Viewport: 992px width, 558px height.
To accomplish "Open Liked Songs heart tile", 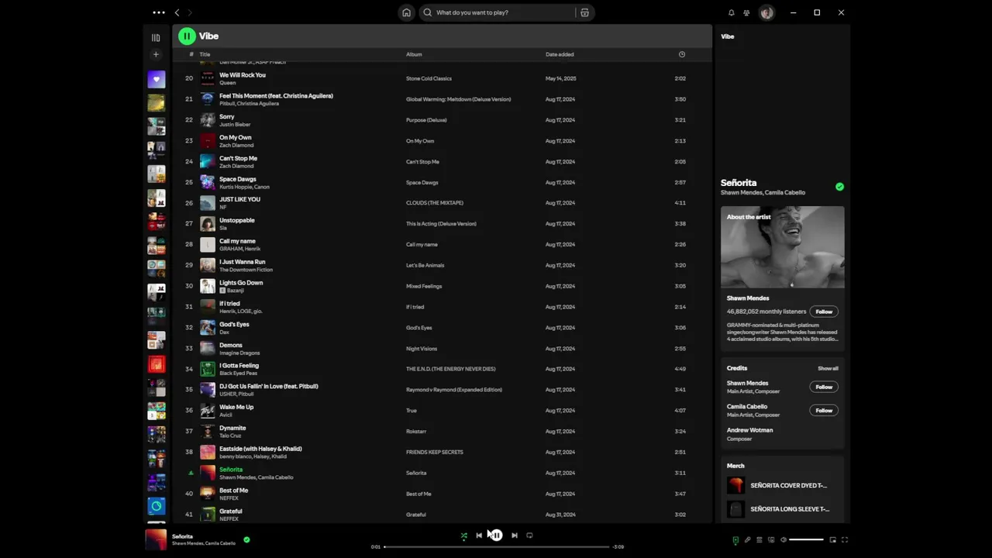I will coord(157,79).
